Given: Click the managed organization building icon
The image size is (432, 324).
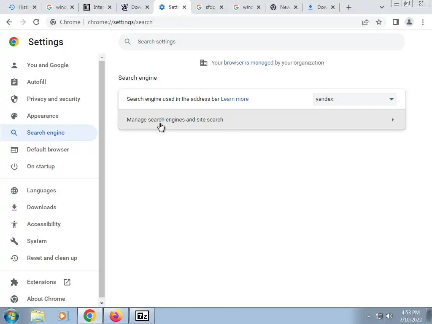Looking at the screenshot, I should coord(204,63).
